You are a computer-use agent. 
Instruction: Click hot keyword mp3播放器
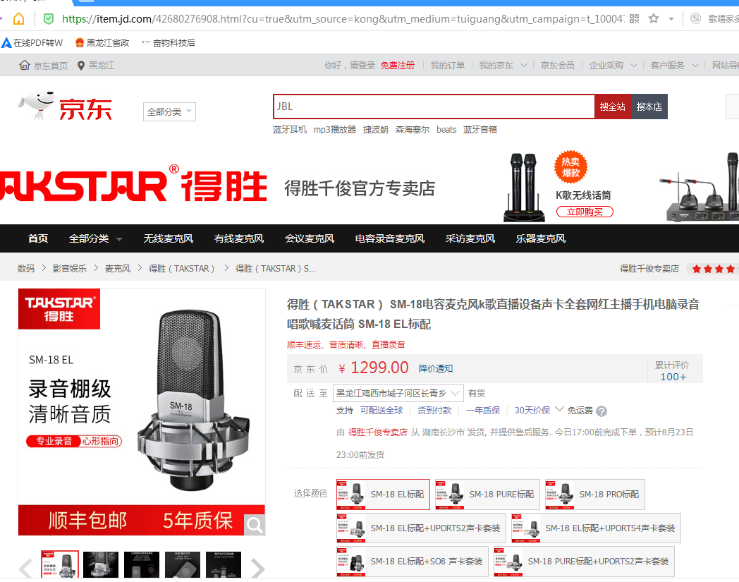335,130
